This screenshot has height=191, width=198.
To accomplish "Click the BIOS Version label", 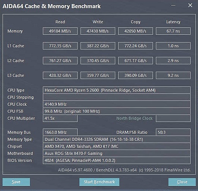I will (x=20, y=160).
